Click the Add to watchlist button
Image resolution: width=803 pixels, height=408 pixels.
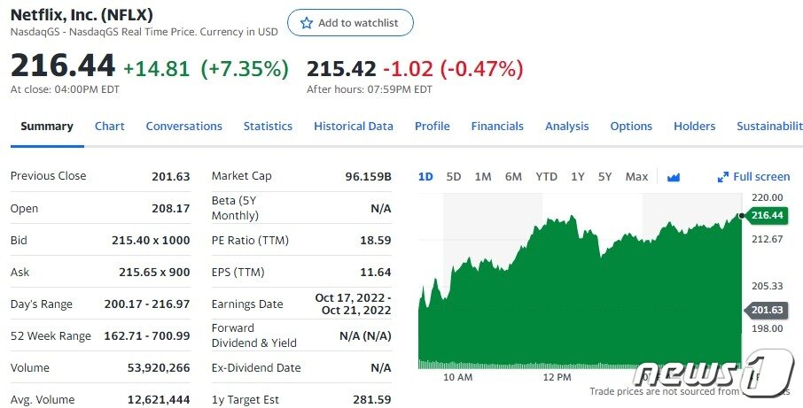coord(350,23)
